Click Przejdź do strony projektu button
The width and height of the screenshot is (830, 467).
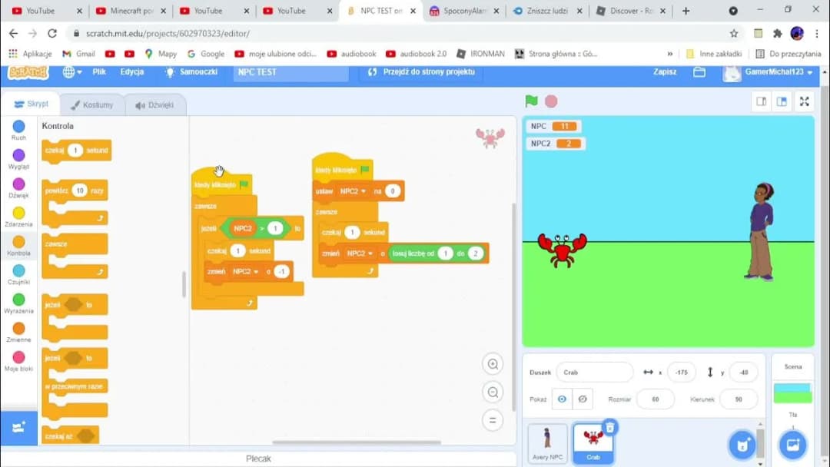point(421,71)
